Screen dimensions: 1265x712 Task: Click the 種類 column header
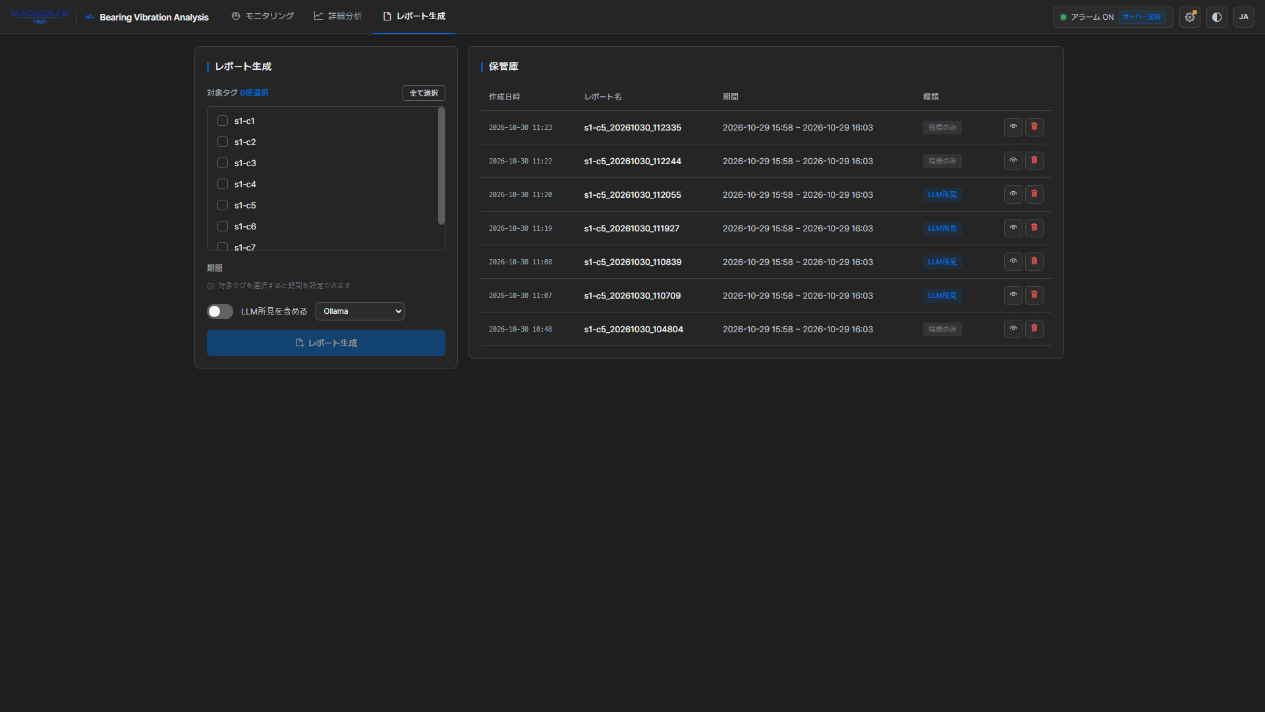point(931,97)
